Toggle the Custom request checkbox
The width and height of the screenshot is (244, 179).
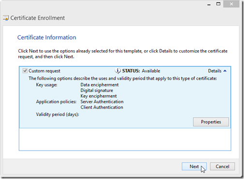pyautogui.click(x=25, y=71)
